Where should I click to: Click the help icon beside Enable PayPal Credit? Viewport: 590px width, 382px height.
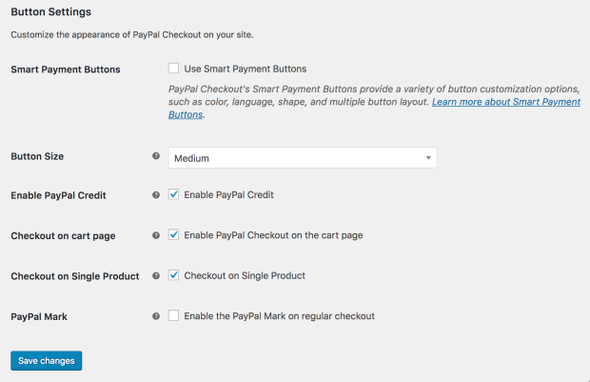(156, 194)
